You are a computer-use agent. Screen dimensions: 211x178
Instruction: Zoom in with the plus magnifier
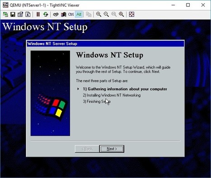[x=98, y=14]
